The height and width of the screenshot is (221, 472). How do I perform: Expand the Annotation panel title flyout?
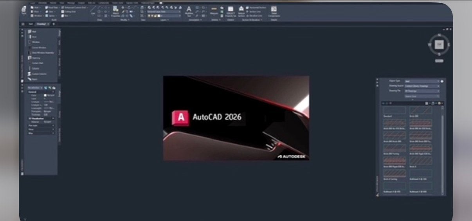point(195,20)
